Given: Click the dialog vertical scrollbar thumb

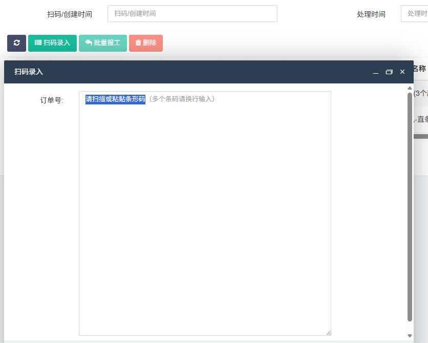Looking at the screenshot, I should (410, 207).
